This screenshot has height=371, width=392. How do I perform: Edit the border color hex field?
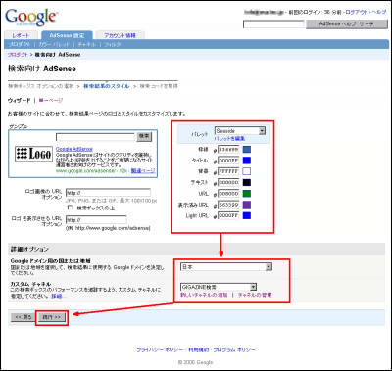(x=228, y=150)
